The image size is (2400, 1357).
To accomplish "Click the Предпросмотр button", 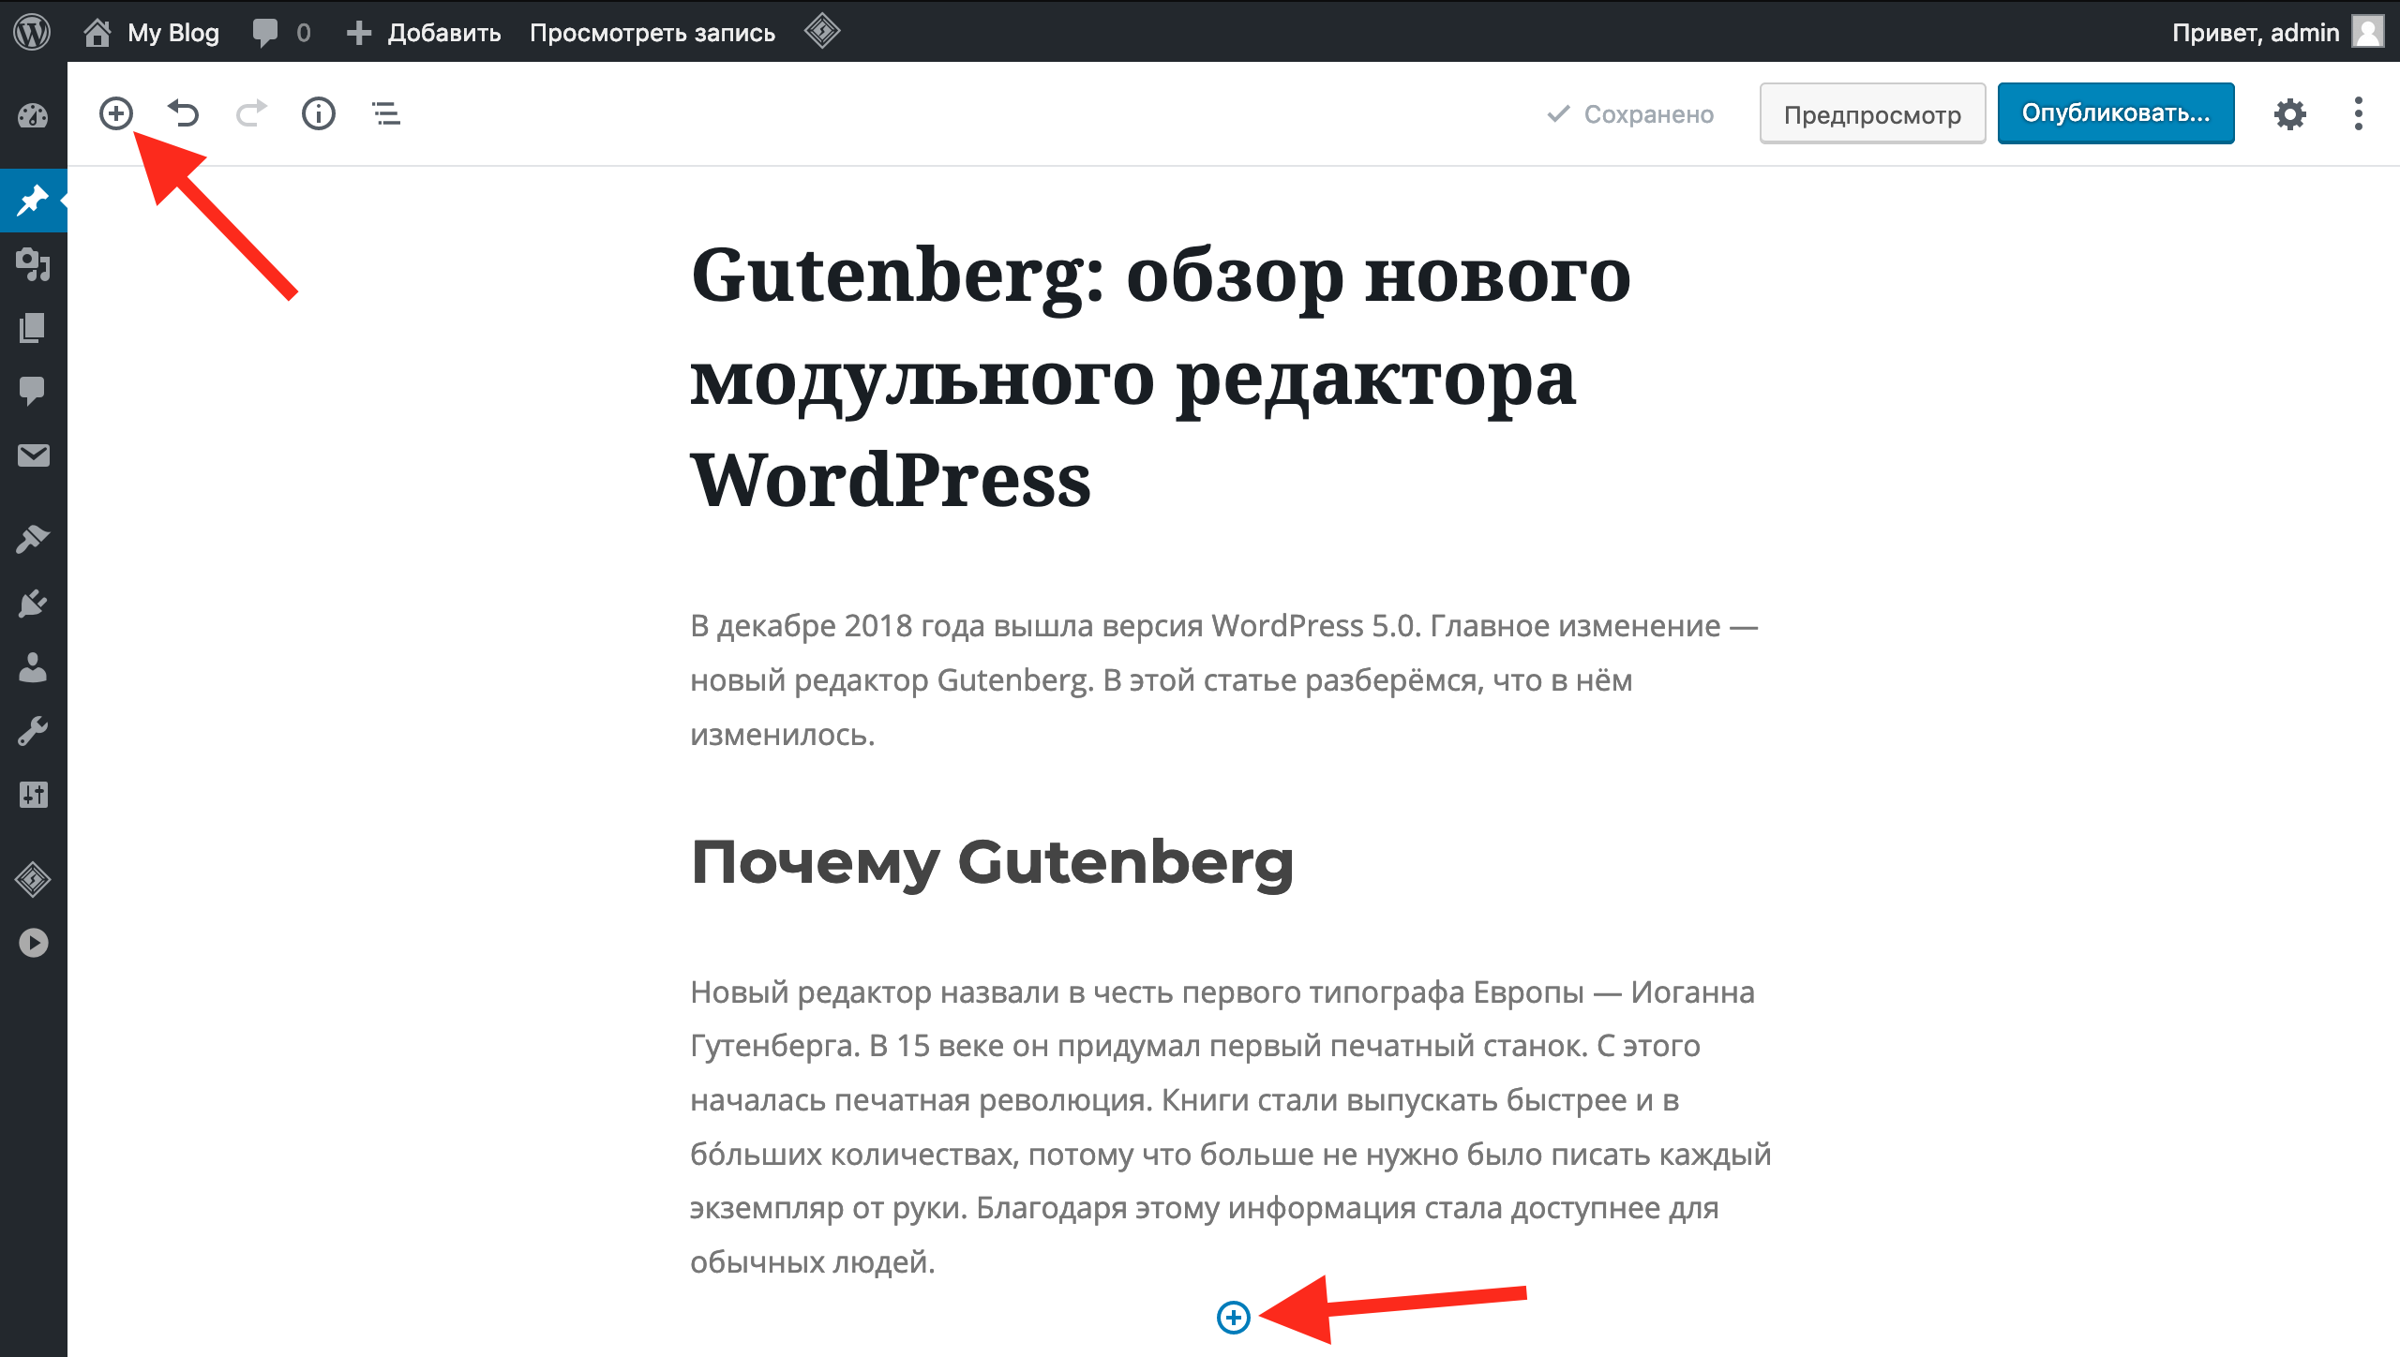I will click(1871, 113).
